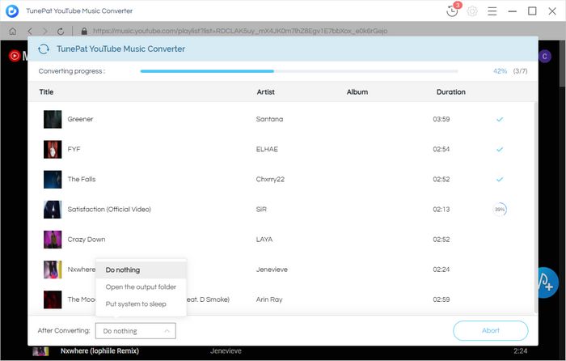This screenshot has height=361, width=566.
Task: Click artist name Arin Ray
Action: tap(269, 299)
